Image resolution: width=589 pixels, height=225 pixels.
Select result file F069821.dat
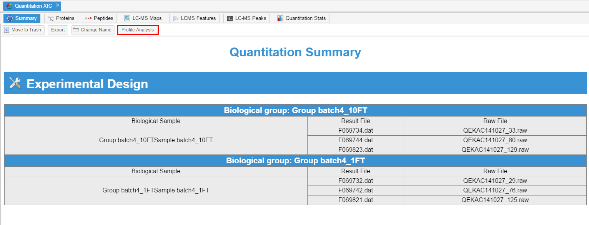click(x=355, y=200)
